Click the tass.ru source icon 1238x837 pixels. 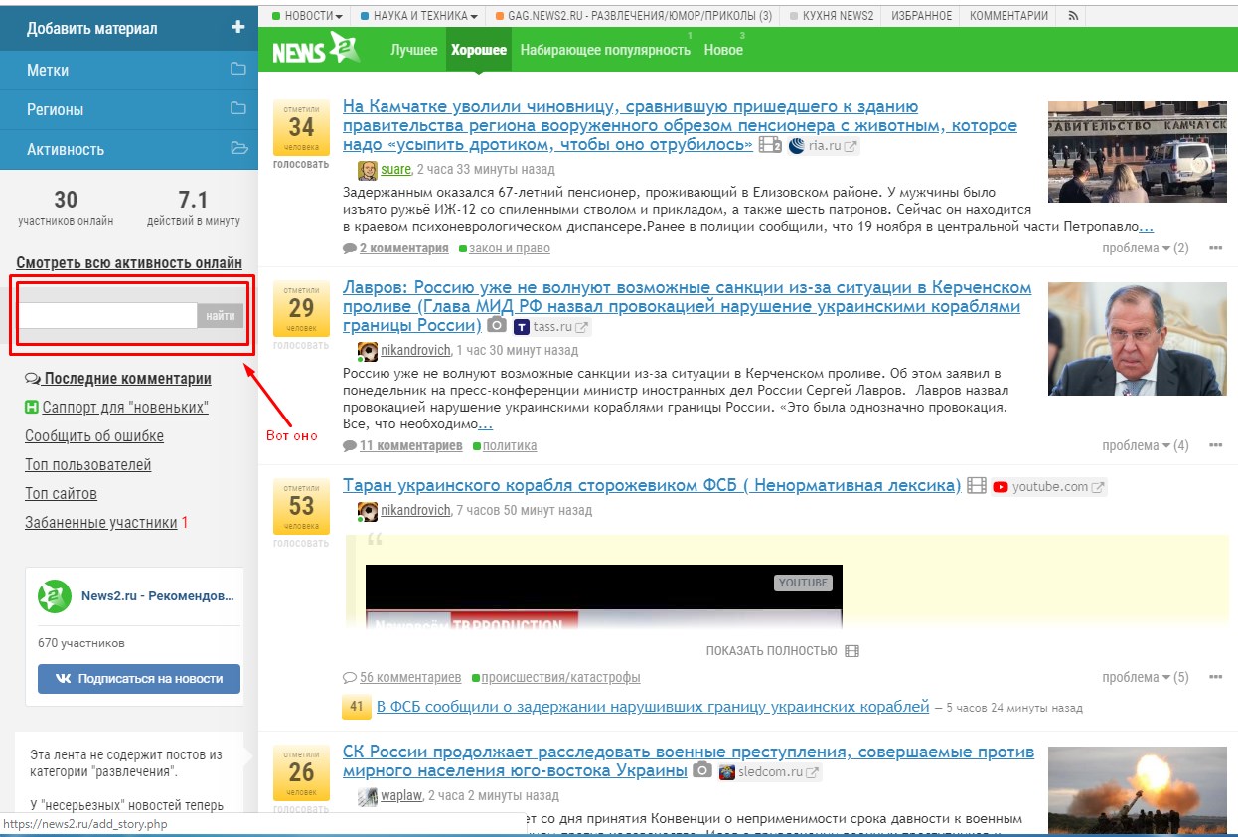click(522, 326)
